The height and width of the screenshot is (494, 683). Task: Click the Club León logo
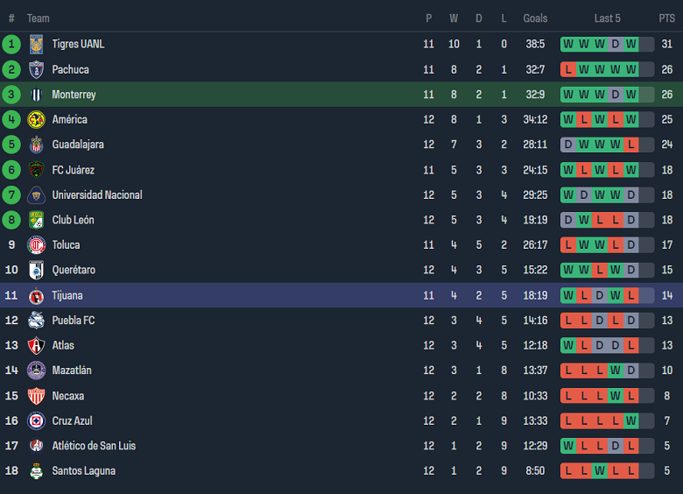coord(36,220)
